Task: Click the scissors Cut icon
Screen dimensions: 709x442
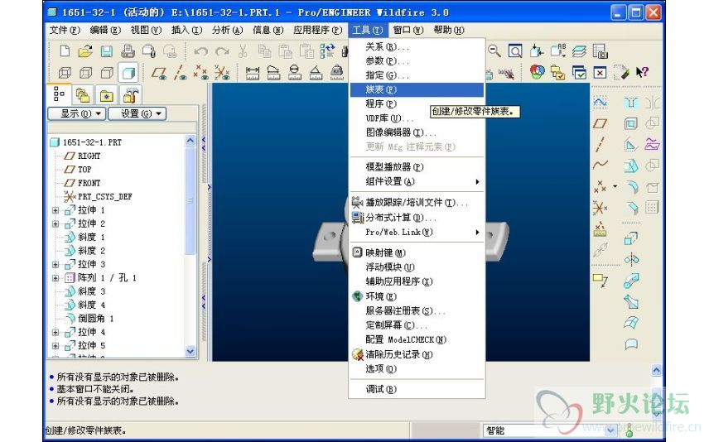Action: [243, 51]
